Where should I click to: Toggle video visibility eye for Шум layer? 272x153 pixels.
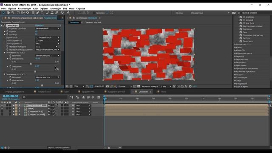[2, 108]
